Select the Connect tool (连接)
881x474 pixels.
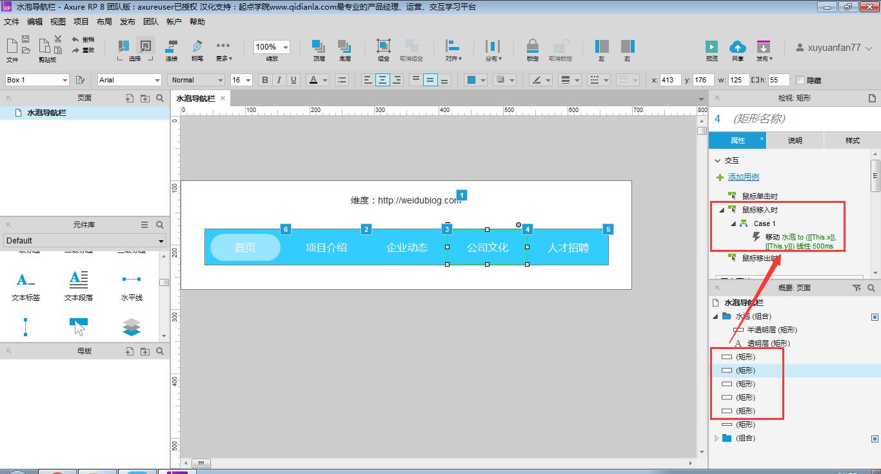coord(171,50)
